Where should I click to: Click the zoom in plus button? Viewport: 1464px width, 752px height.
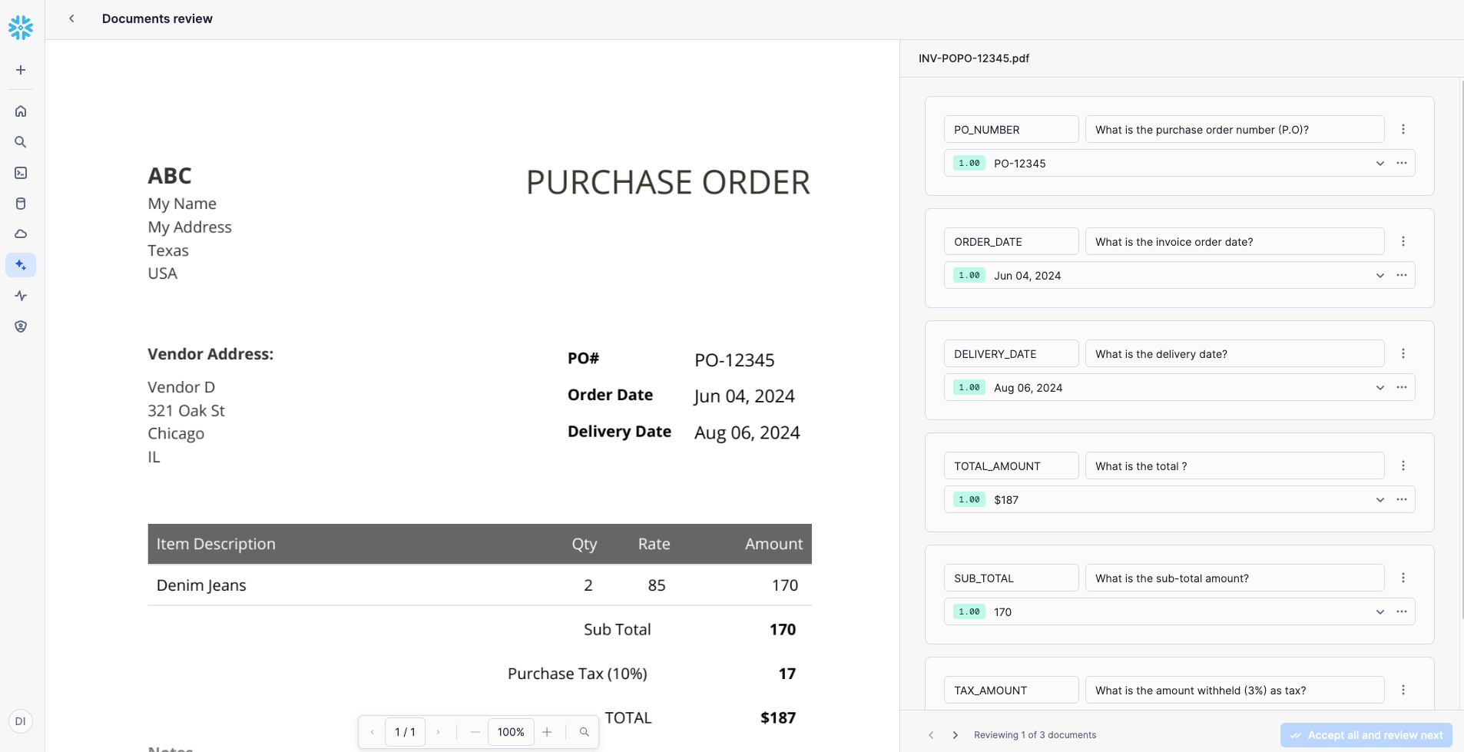547,732
